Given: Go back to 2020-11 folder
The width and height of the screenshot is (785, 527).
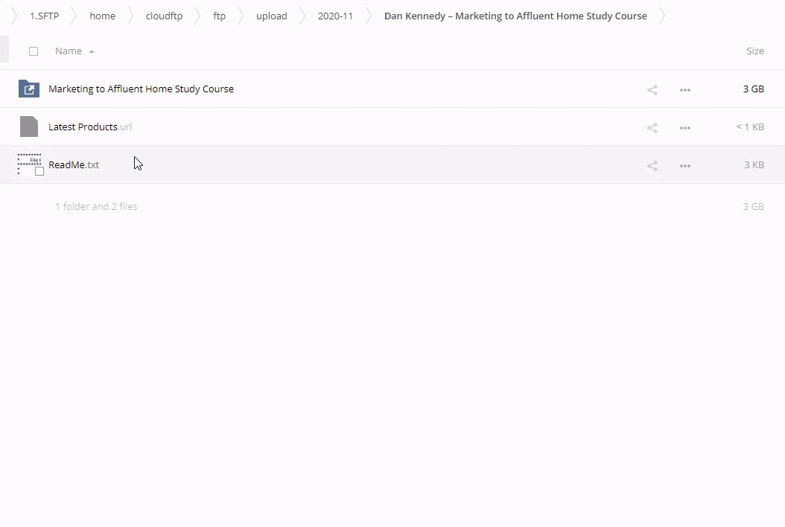Looking at the screenshot, I should tap(335, 16).
